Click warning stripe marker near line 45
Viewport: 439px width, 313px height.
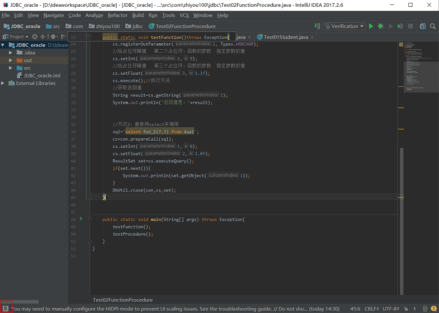[401, 198]
